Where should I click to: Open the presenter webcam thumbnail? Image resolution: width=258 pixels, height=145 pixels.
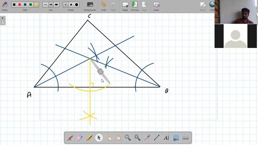(x=235, y=12)
